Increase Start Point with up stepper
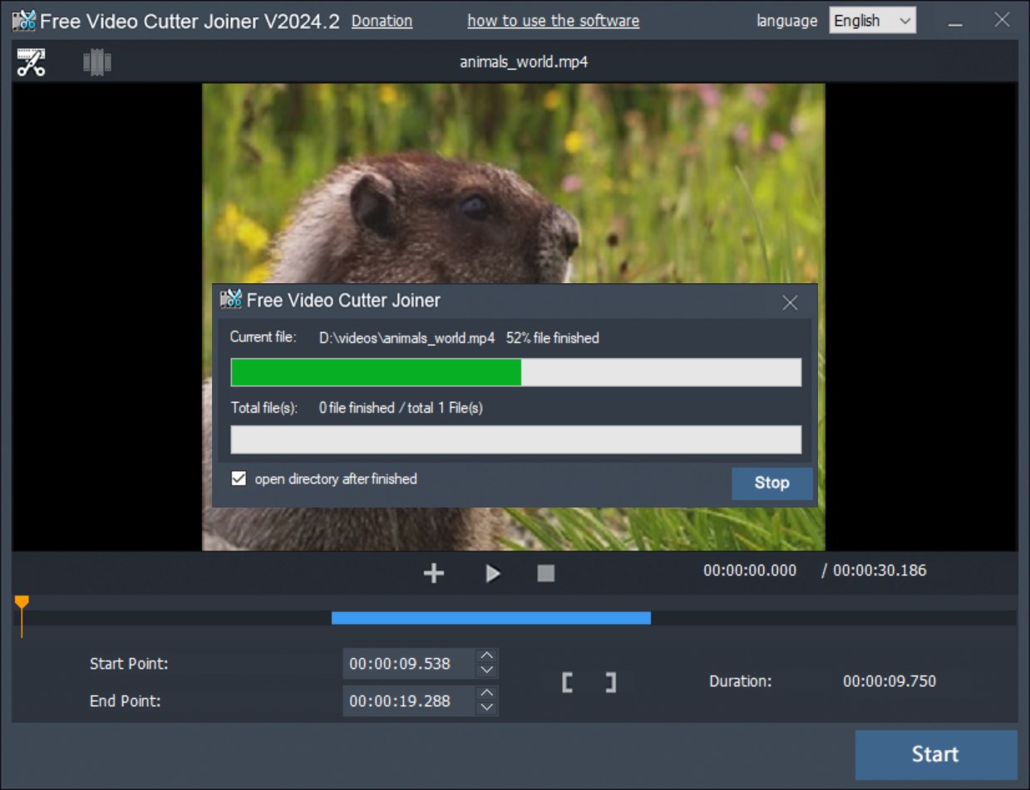 click(487, 658)
